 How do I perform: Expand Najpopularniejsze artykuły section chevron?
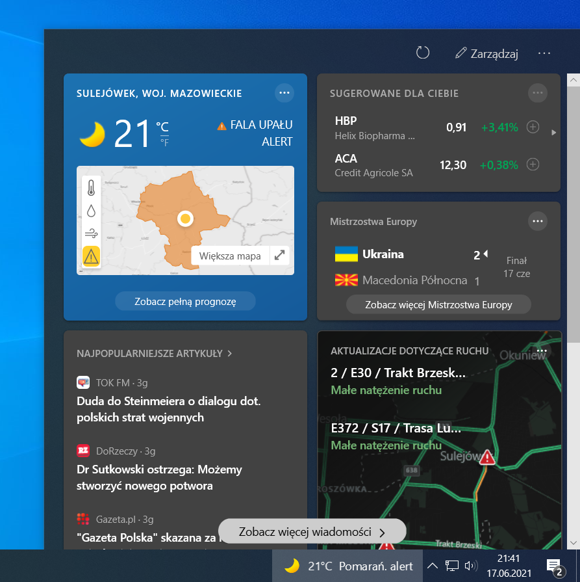point(230,354)
